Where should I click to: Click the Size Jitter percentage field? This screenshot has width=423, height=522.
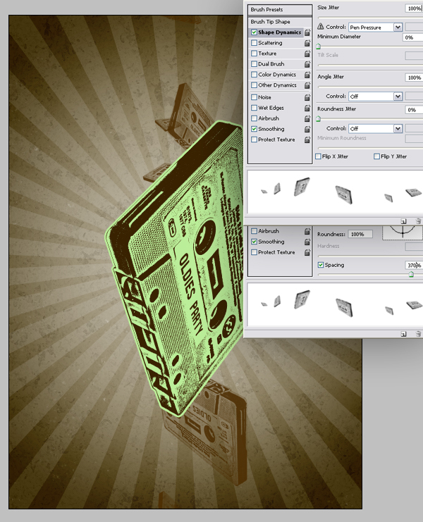click(414, 8)
